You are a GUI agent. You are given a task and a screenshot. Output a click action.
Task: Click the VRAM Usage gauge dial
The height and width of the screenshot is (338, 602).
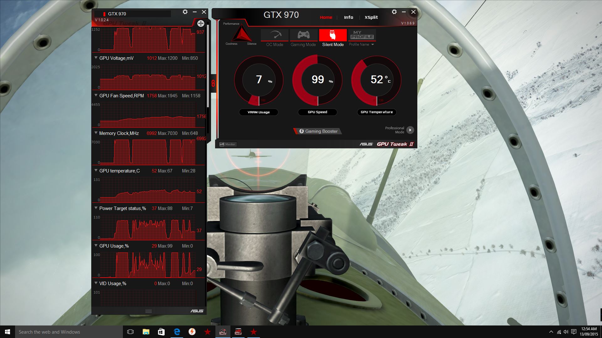pos(259,80)
